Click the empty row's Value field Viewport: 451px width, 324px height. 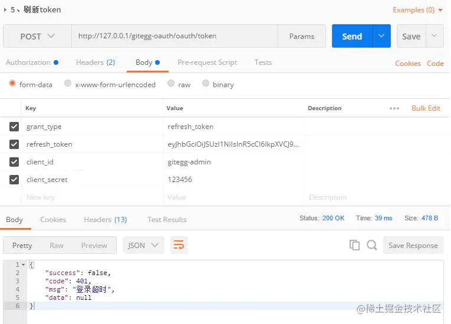pos(233,197)
